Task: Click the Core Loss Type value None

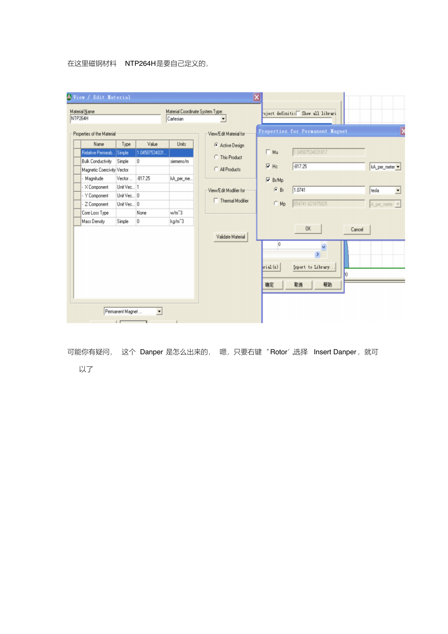Action: 153,213
